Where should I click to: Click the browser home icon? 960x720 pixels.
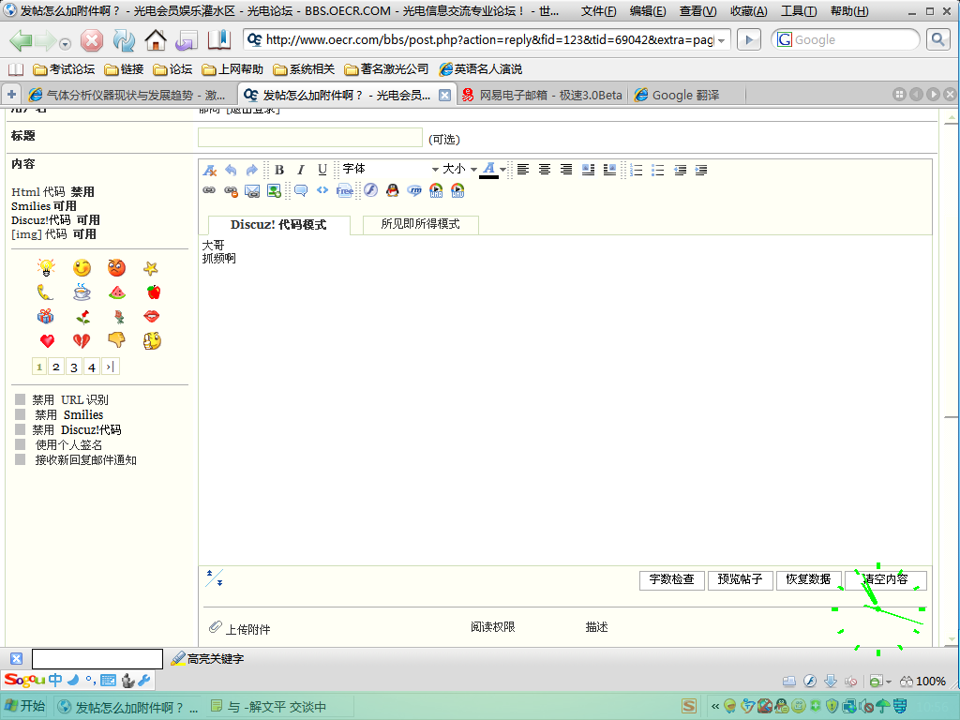click(156, 40)
